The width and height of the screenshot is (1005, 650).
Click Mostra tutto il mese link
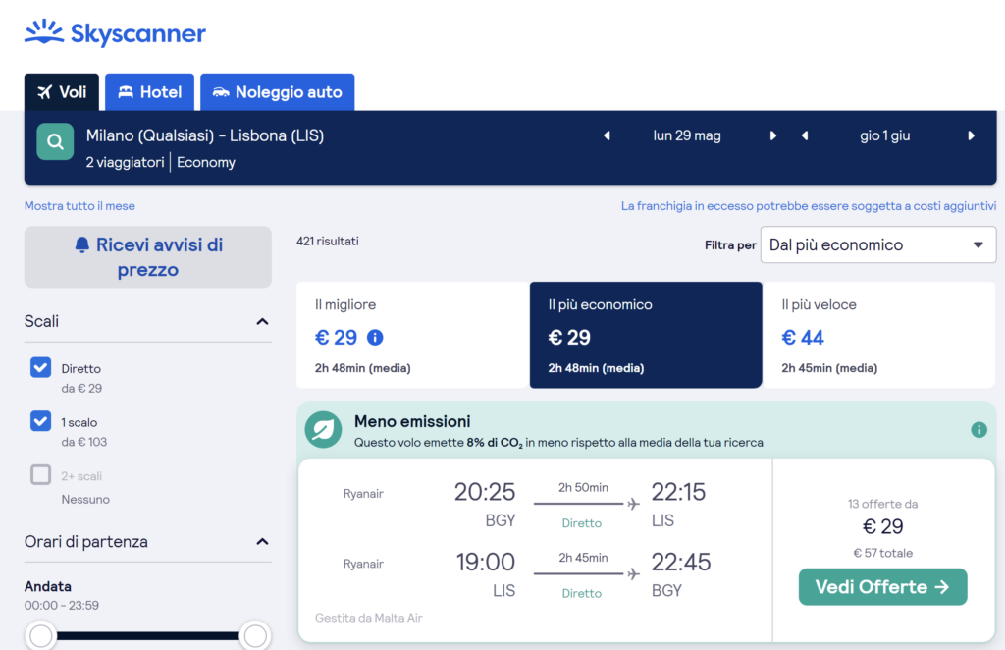click(x=79, y=206)
